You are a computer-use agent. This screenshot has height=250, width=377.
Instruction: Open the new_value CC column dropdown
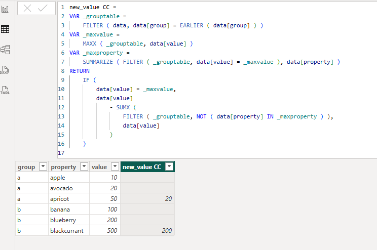169,166
